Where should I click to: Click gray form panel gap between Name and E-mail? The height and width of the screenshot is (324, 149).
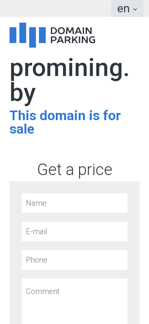tap(74, 217)
